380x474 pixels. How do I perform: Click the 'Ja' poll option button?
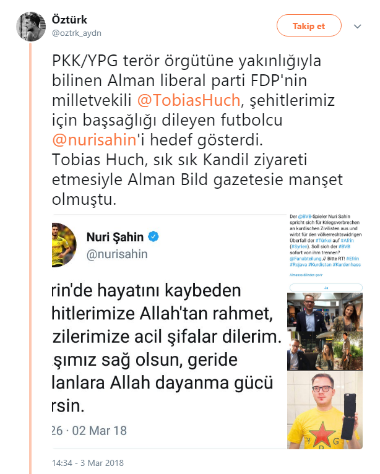pyautogui.click(x=326, y=288)
